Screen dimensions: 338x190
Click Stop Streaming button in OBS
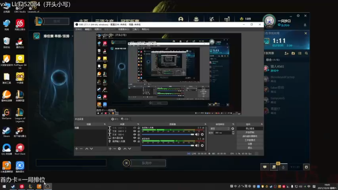click(x=250, y=129)
